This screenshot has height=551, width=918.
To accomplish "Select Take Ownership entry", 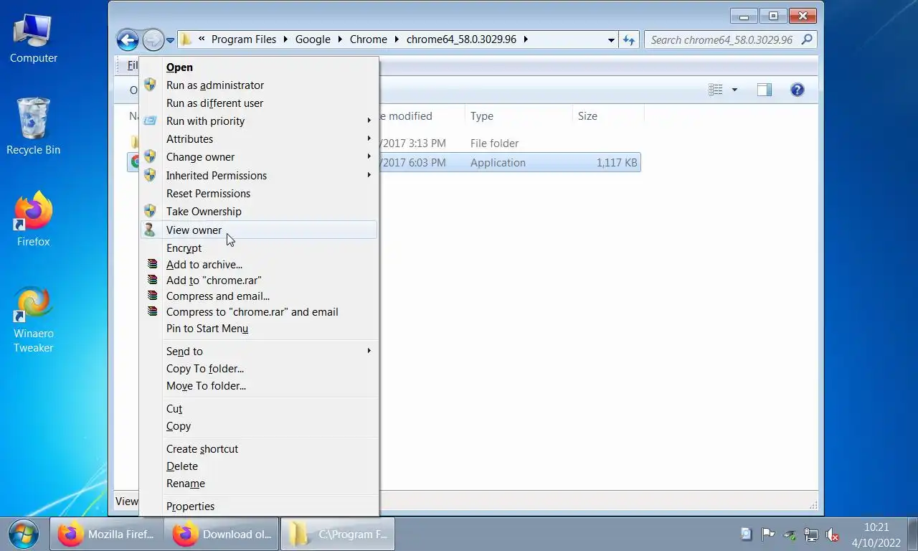I will 259,211.
